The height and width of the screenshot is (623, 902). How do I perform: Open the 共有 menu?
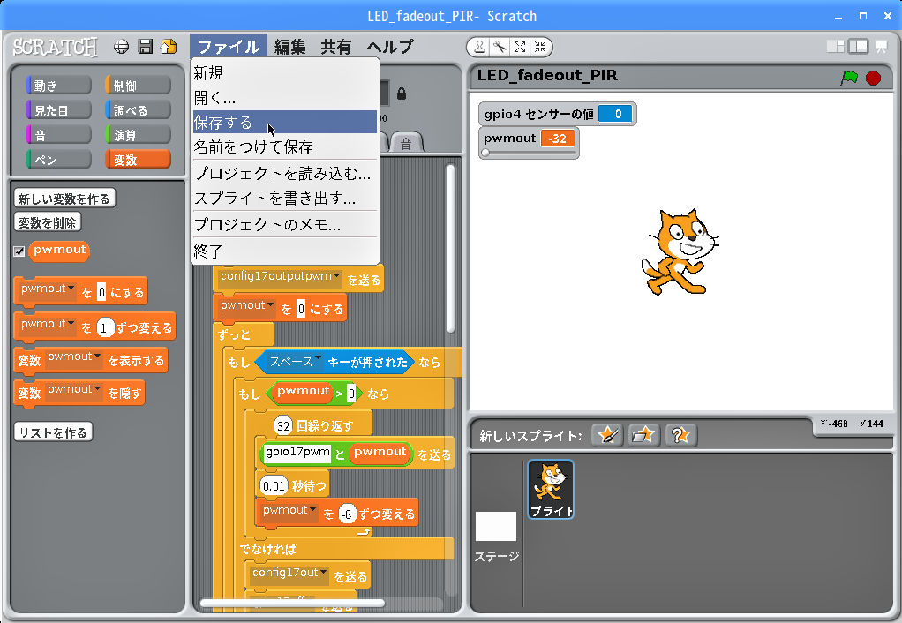336,47
